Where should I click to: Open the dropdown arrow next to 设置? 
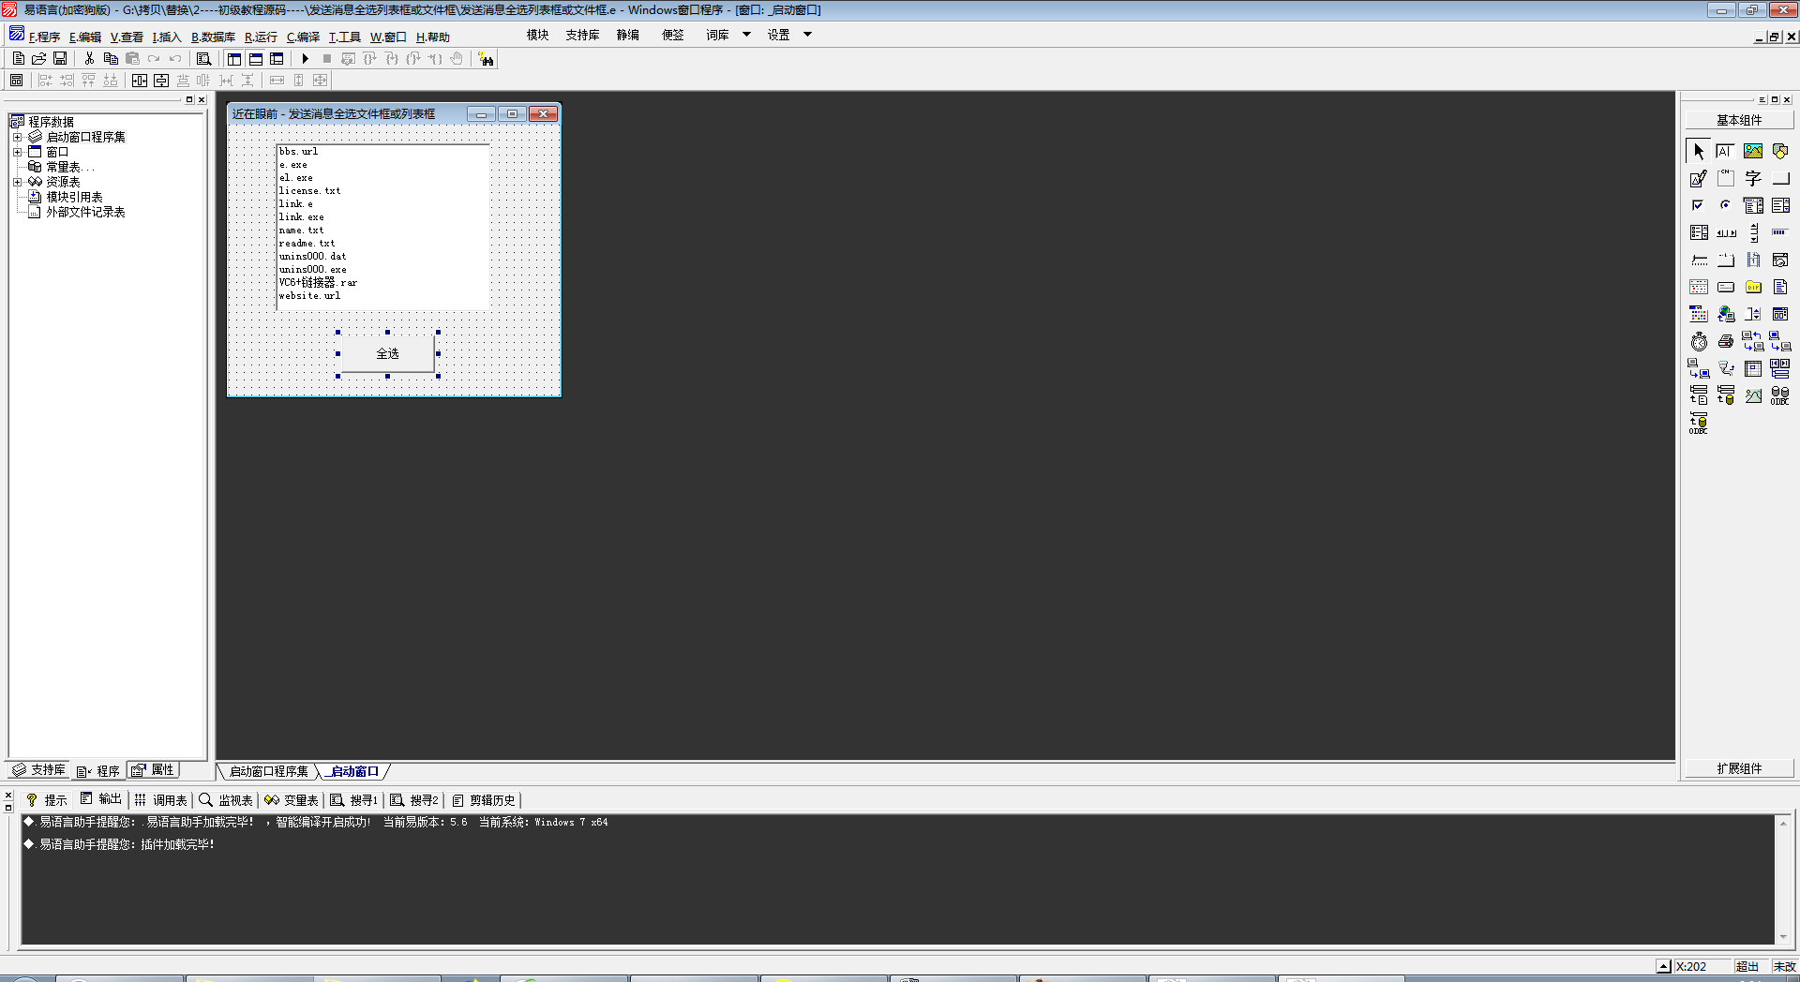click(807, 35)
